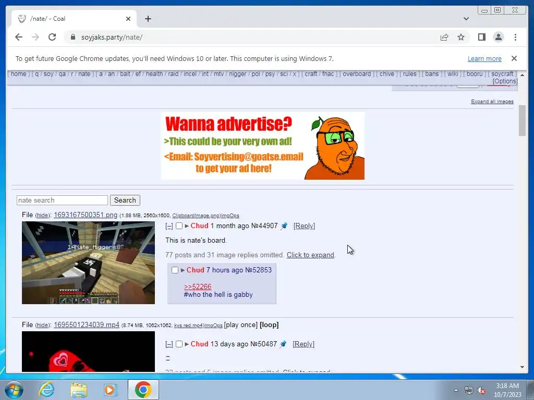534x400 pixels.
Task: Click the address bar URL soyjaks.party/nate/
Action: pyautogui.click(x=112, y=37)
